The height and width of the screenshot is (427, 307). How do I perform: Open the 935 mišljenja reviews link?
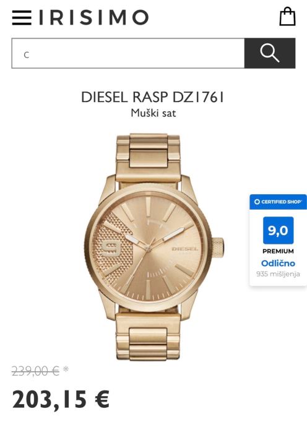(278, 274)
